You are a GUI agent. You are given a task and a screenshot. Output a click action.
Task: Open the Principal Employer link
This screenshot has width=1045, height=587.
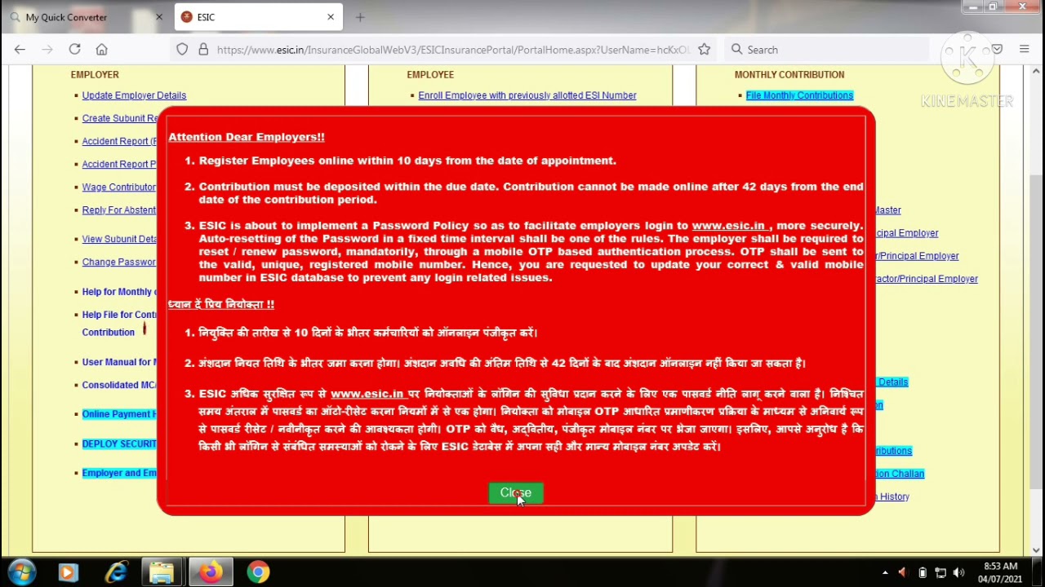coord(906,233)
